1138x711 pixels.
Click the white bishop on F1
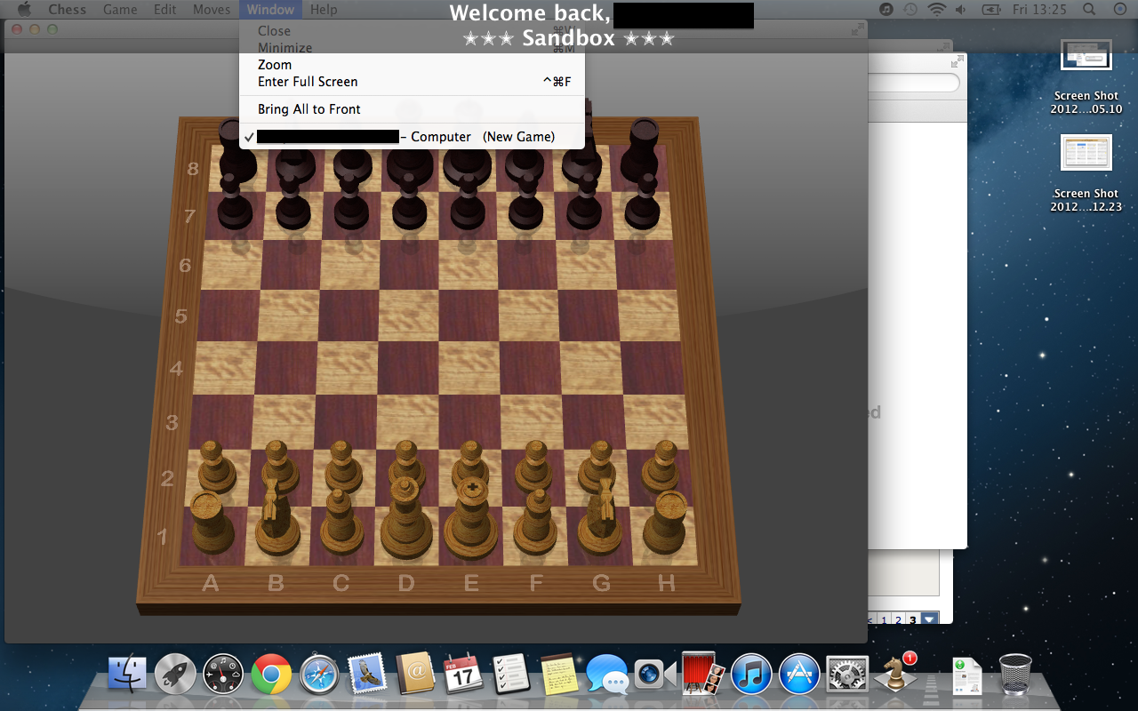537,521
